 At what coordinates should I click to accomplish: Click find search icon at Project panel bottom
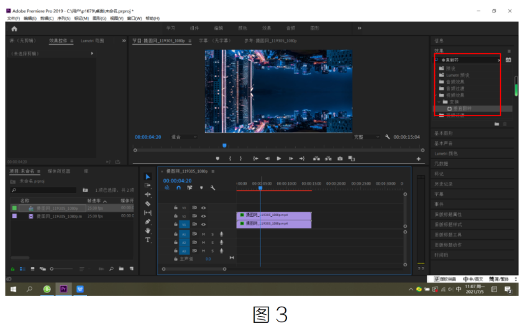(x=111, y=268)
